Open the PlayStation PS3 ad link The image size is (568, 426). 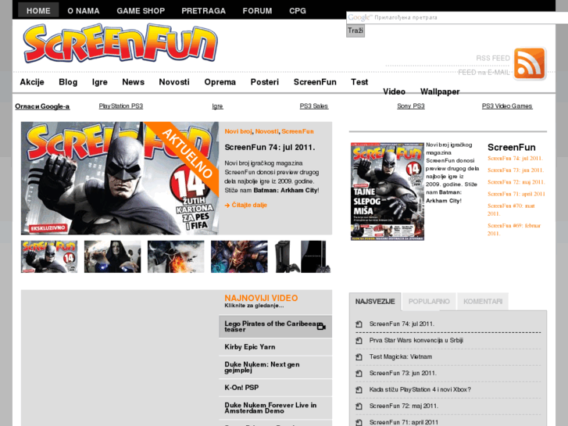coord(121,106)
